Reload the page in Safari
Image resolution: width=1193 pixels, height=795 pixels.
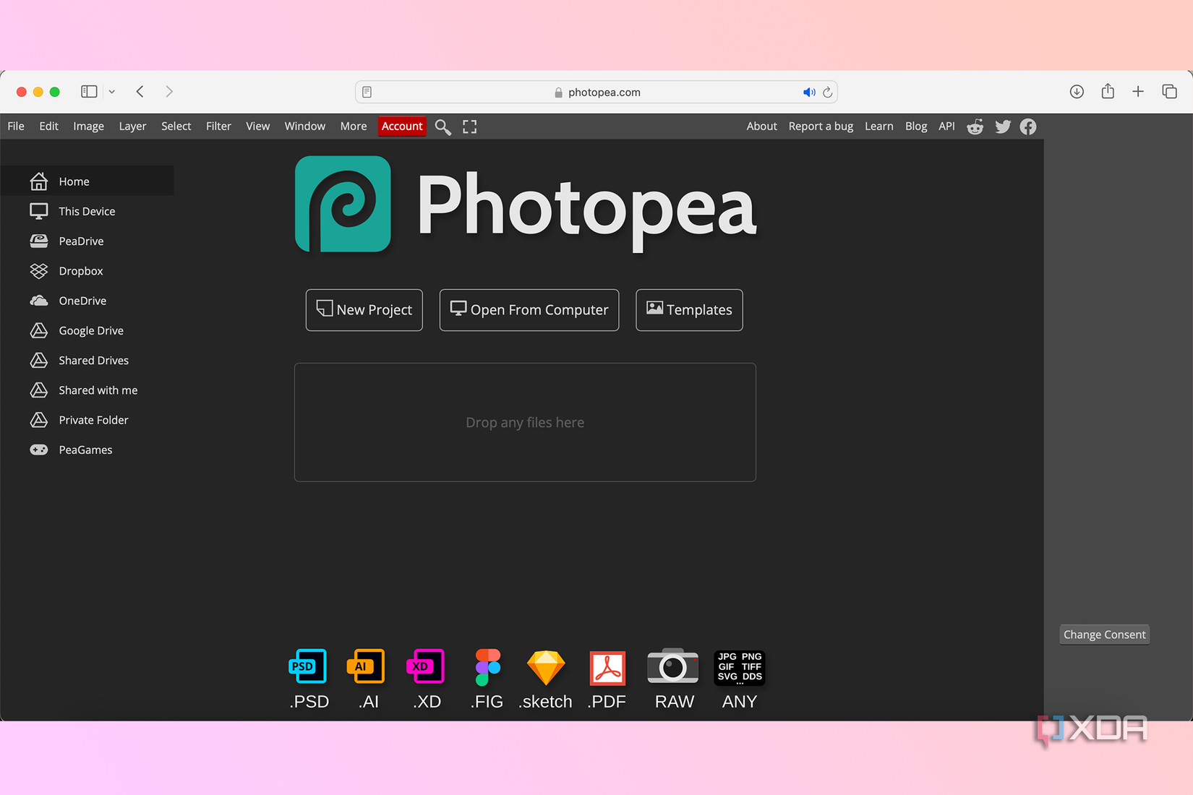[x=828, y=93]
